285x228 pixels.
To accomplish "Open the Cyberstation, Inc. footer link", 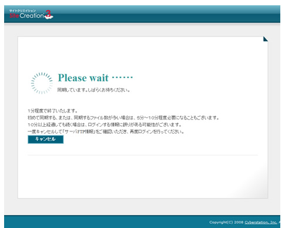I will pyautogui.click(x=261, y=222).
